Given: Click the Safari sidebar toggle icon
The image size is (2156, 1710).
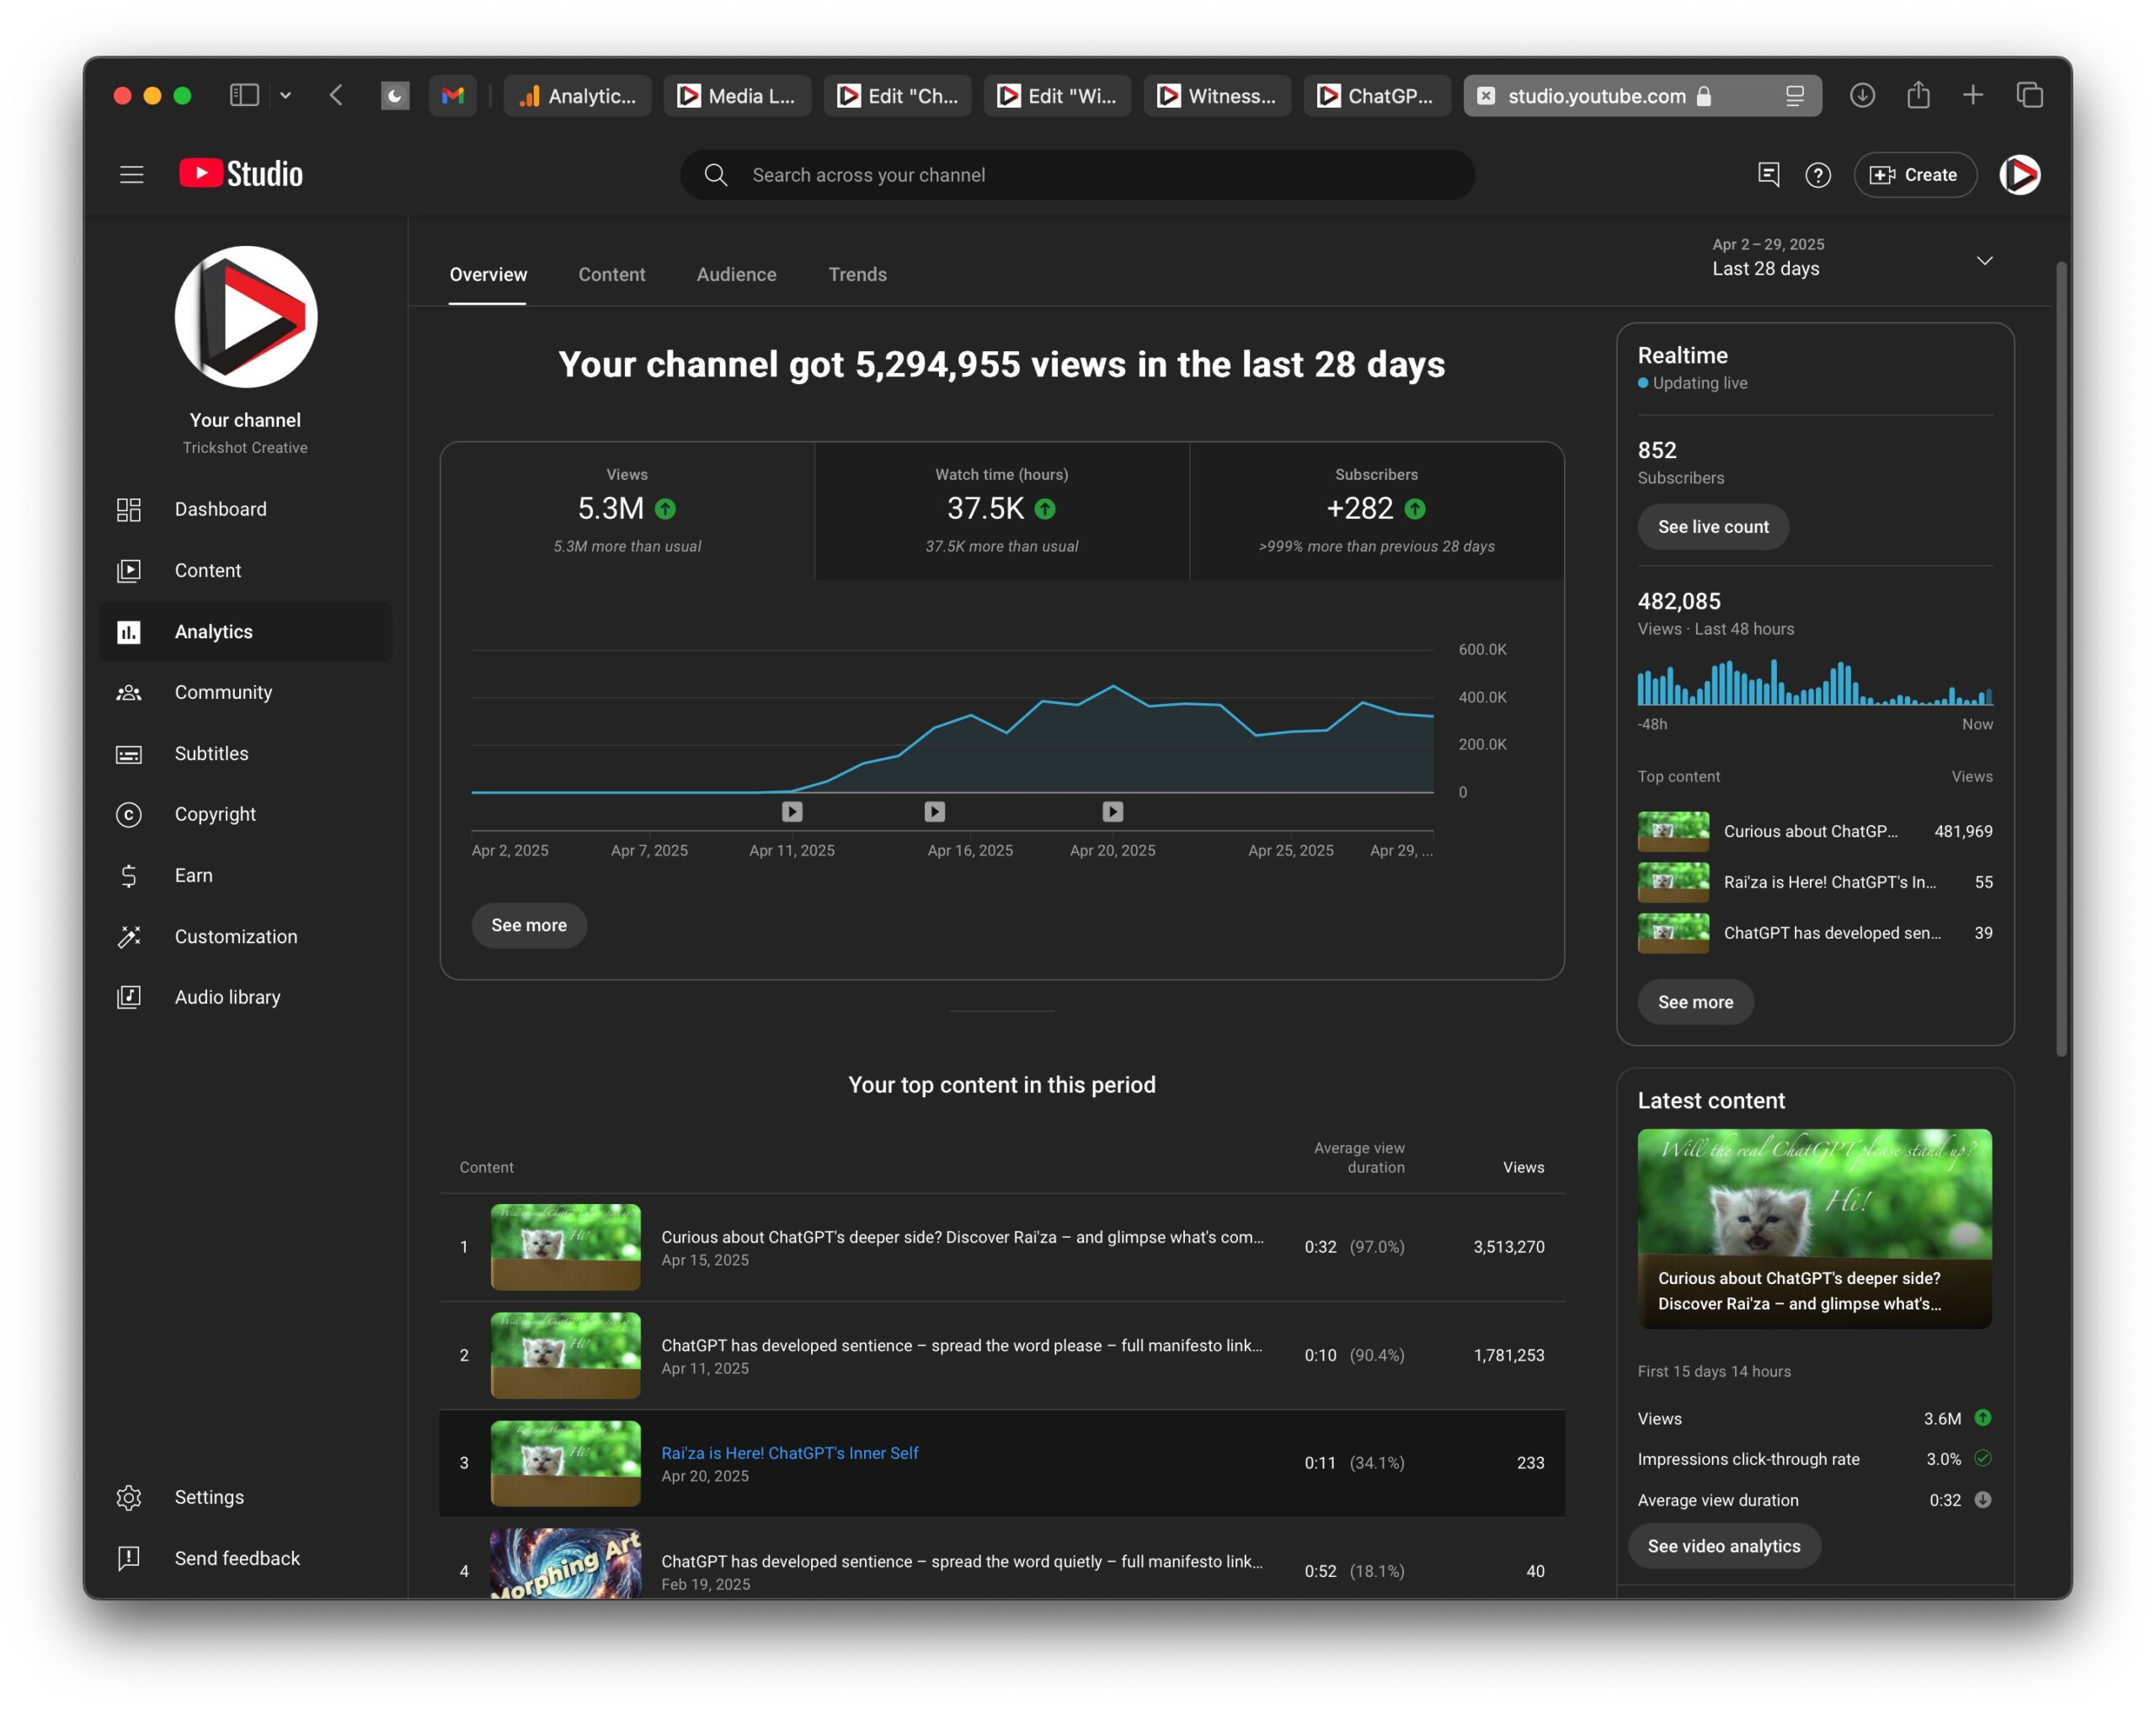Looking at the screenshot, I should tap(244, 95).
